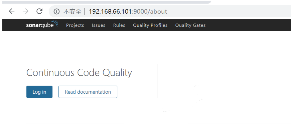Focus the address bar URL 192.168.66.101:9000/about
295x125 pixels.
coord(128,11)
